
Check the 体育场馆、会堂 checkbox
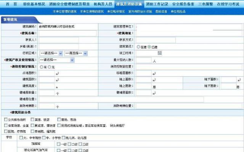click(x=6, y=125)
